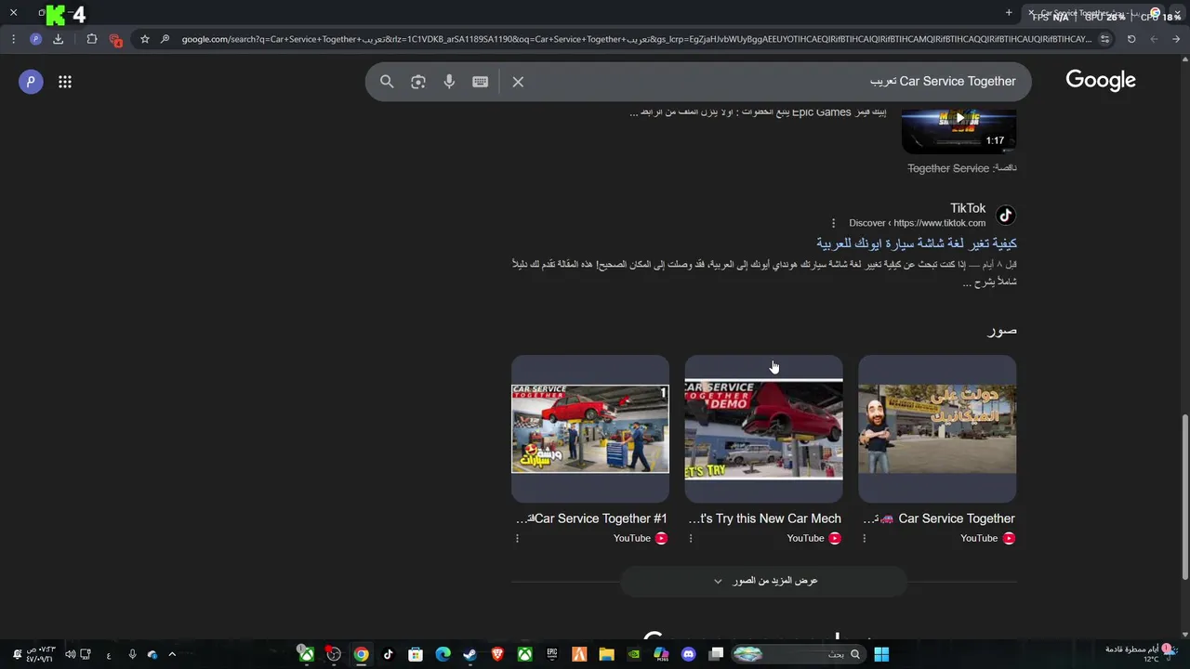Open site information tune icon in address bar
This screenshot has width=1190, height=669.
pyautogui.click(x=1104, y=39)
